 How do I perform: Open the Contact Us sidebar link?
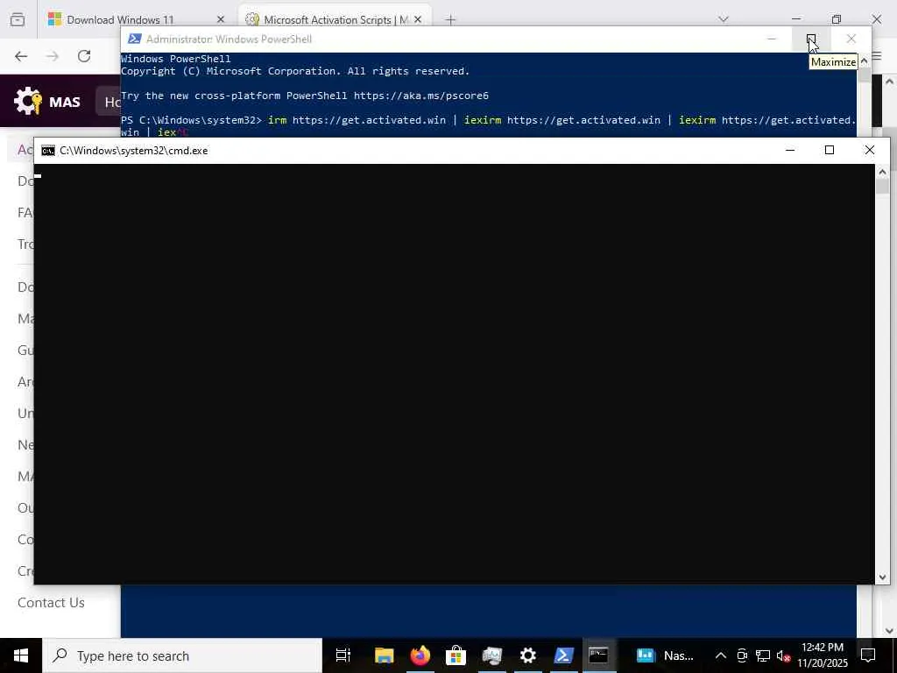[x=51, y=603]
